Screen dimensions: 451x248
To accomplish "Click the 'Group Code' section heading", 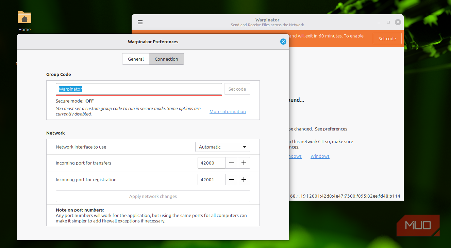I will click(59, 74).
